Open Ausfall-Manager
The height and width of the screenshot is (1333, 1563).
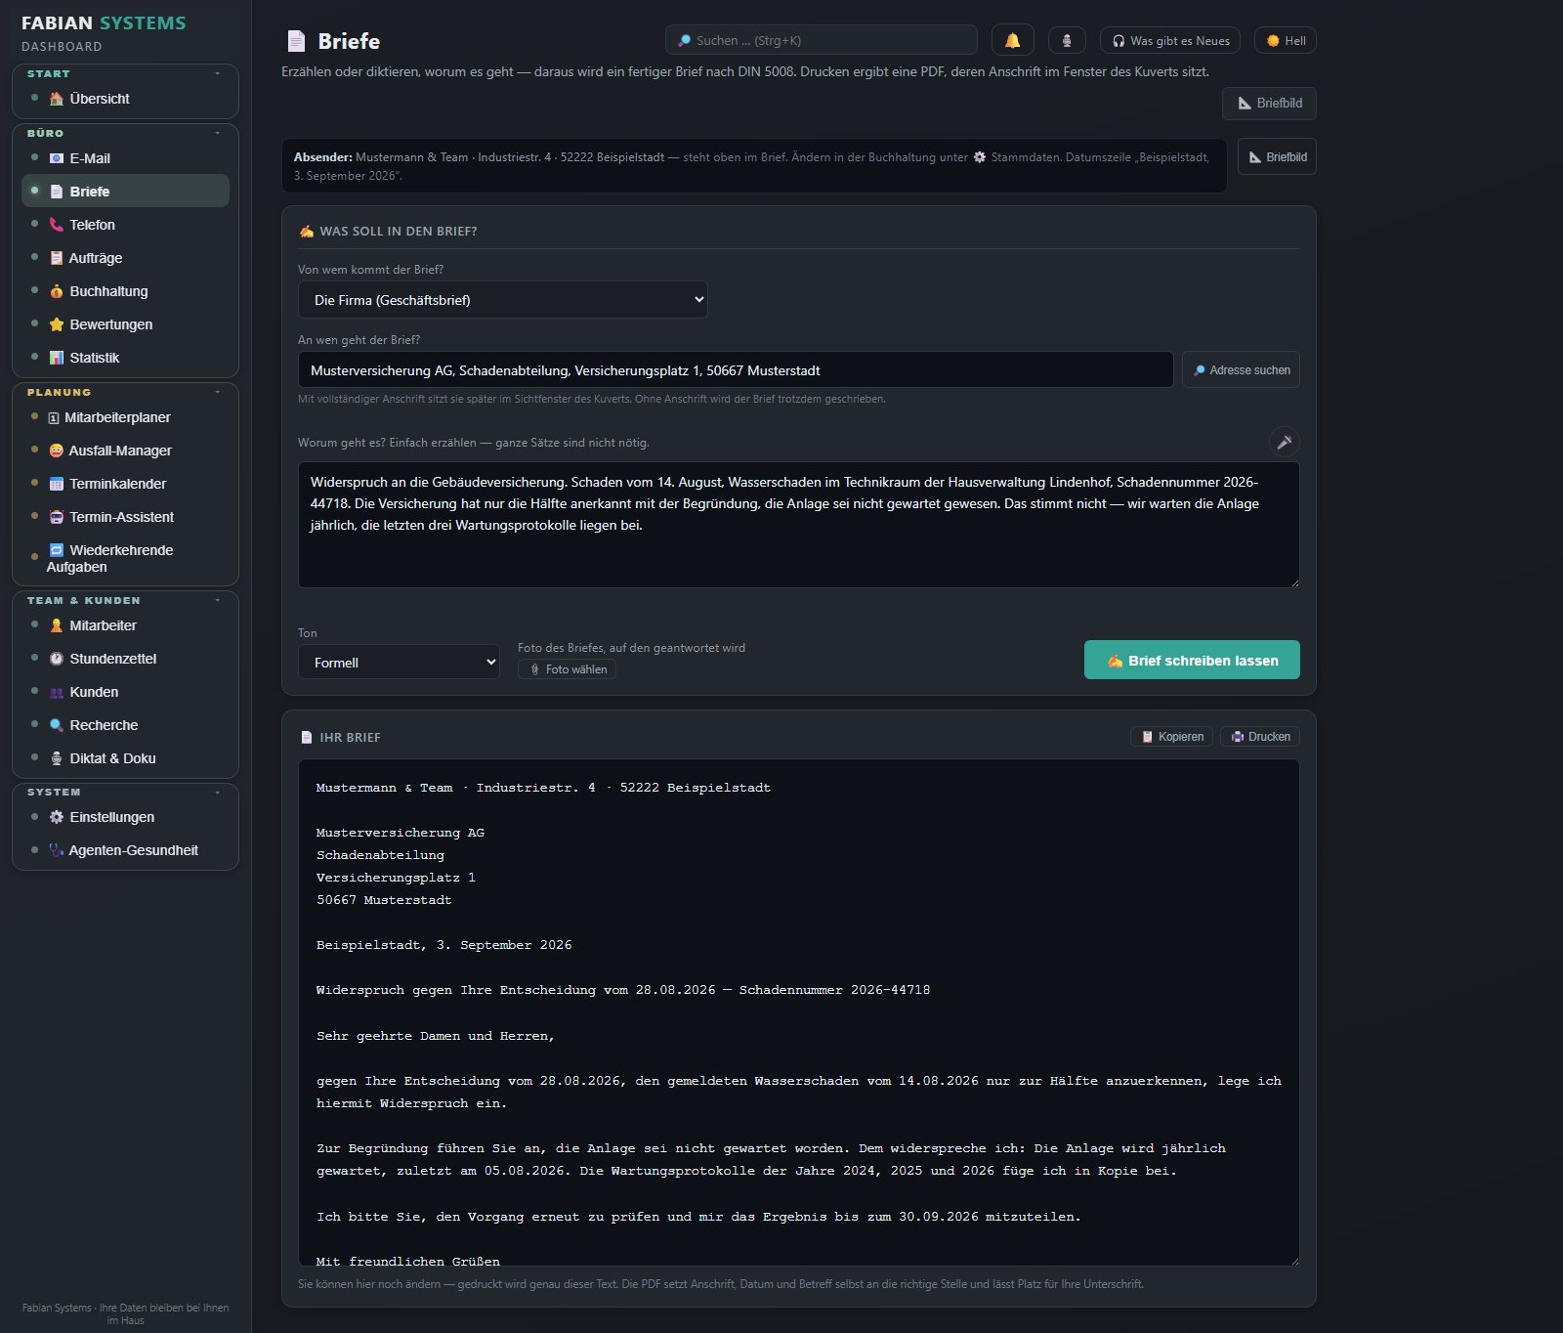tap(125, 451)
